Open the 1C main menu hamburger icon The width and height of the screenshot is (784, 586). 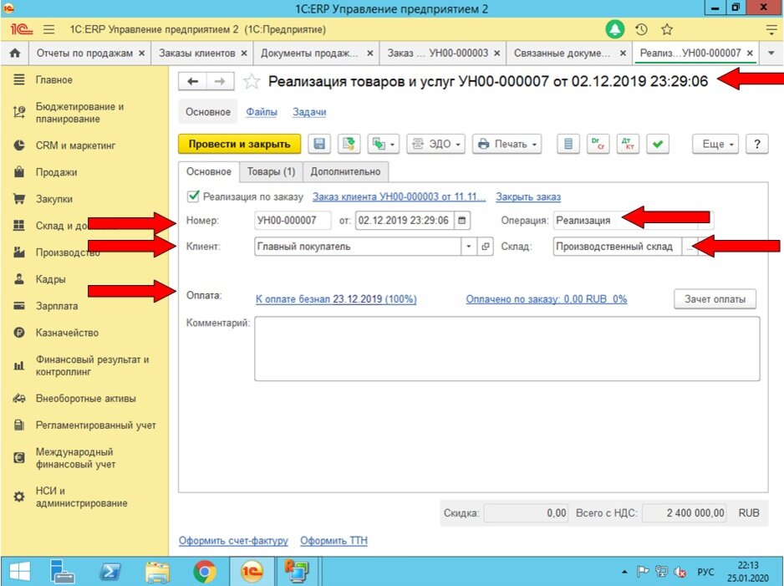point(48,29)
